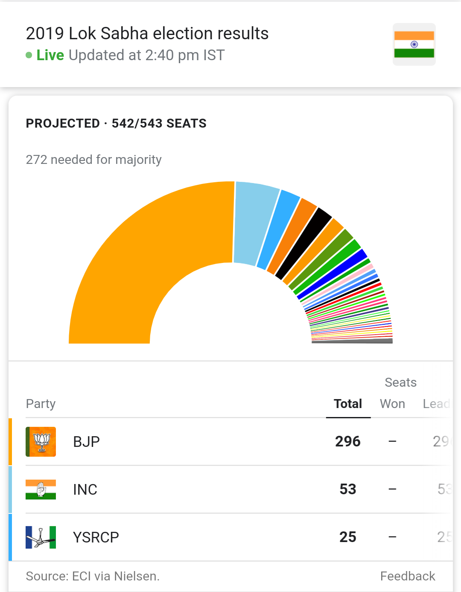Screen dimensions: 461x592
Task: Click the BJP lotus party logo
Action: [x=41, y=442]
